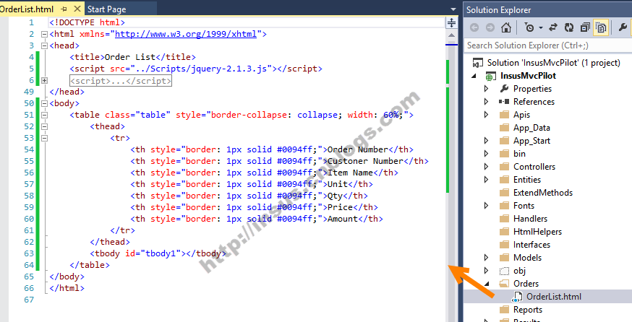Collapse the Orders folder arrow

pos(487,284)
